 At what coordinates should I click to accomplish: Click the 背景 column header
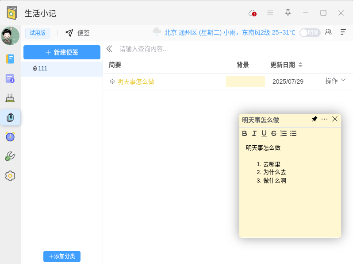click(x=243, y=65)
